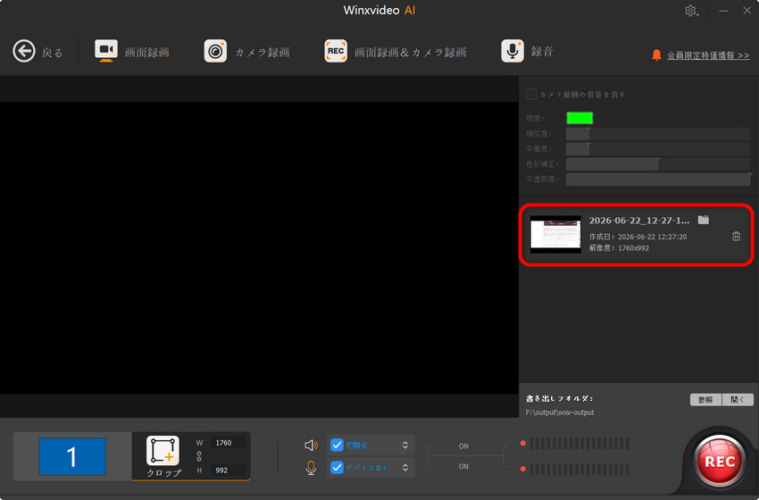The image size is (759, 500).
Task: Toggle aspect ratio link icon between W and H
Action: [x=199, y=456]
